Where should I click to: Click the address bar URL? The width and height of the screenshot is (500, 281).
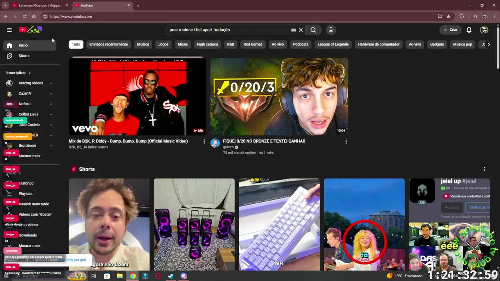click(71, 16)
